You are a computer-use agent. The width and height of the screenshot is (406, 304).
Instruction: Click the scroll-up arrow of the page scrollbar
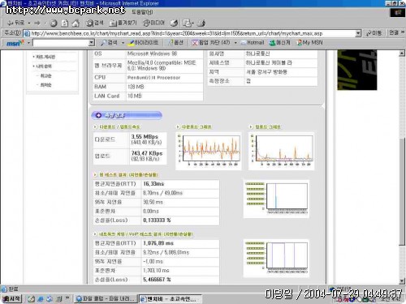click(x=402, y=54)
